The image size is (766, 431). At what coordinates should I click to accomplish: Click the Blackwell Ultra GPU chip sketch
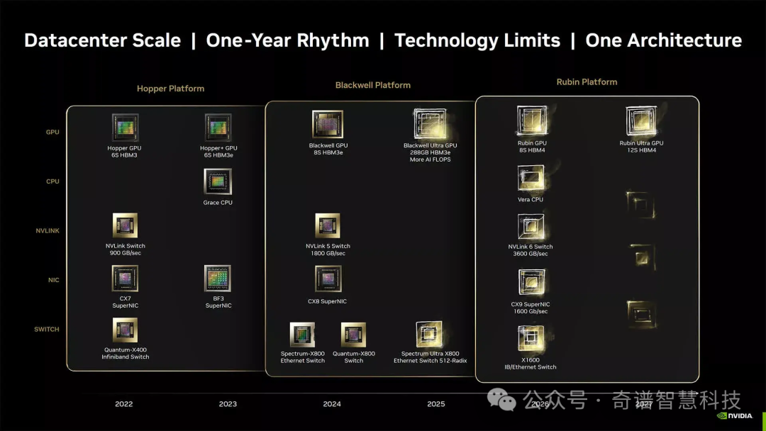430,124
